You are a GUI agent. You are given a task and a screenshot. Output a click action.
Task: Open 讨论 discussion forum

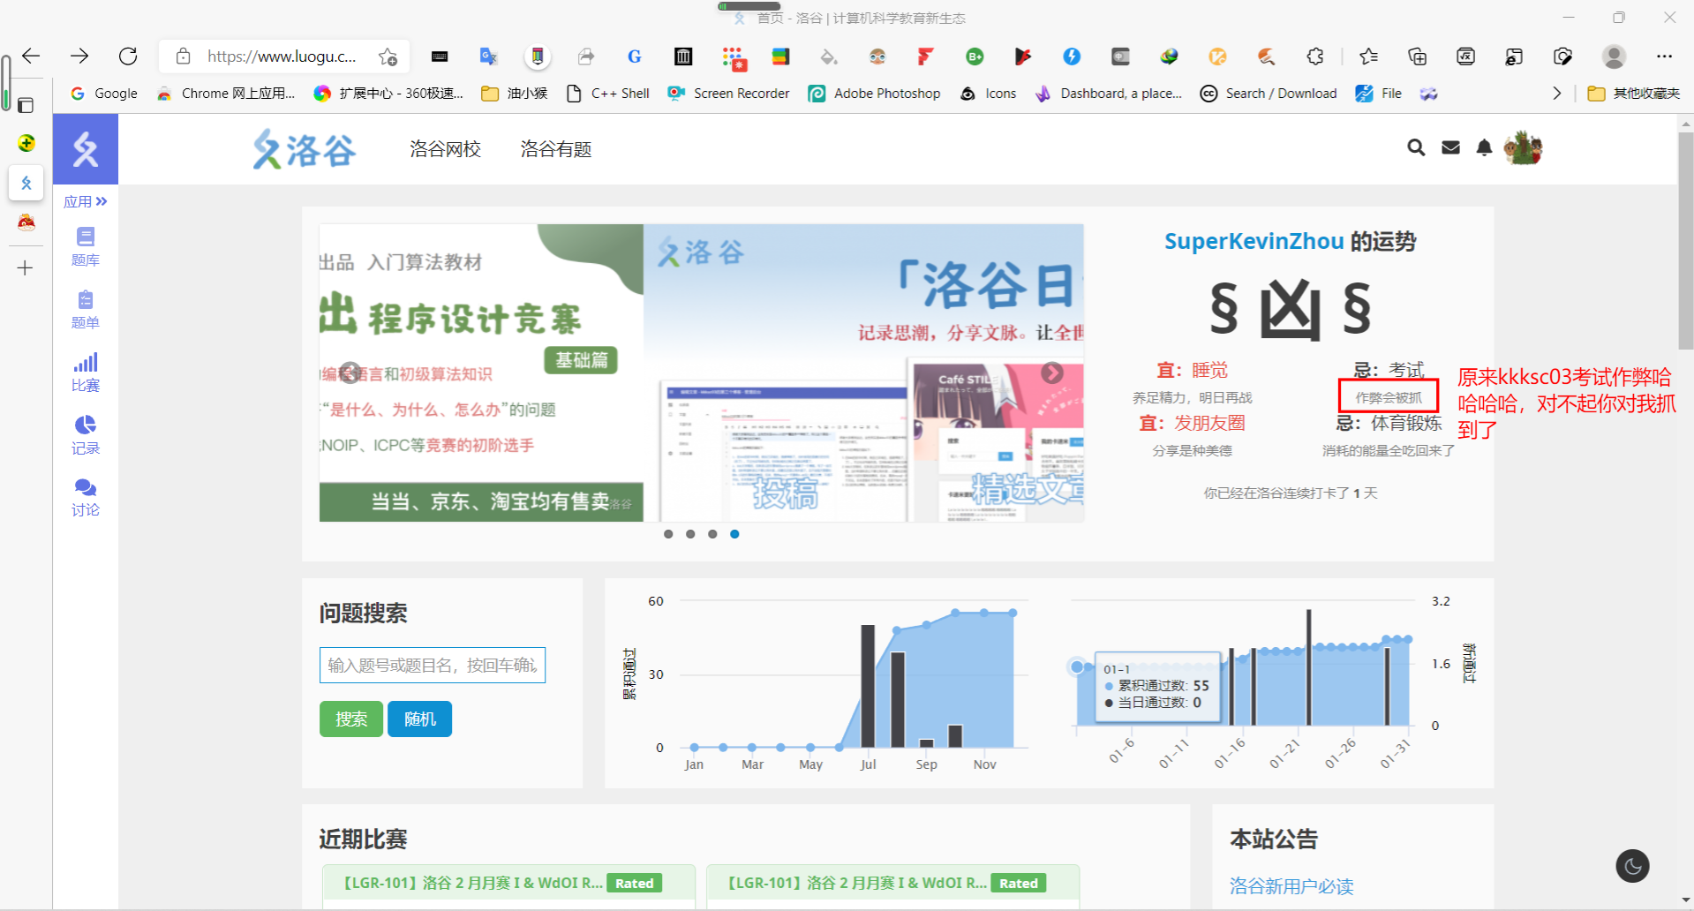point(86,497)
